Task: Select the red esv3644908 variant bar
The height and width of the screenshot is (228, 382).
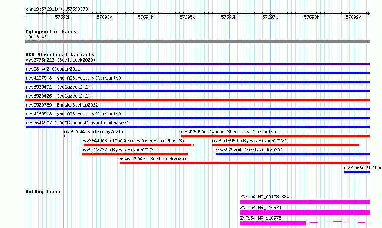Action: (x=138, y=145)
